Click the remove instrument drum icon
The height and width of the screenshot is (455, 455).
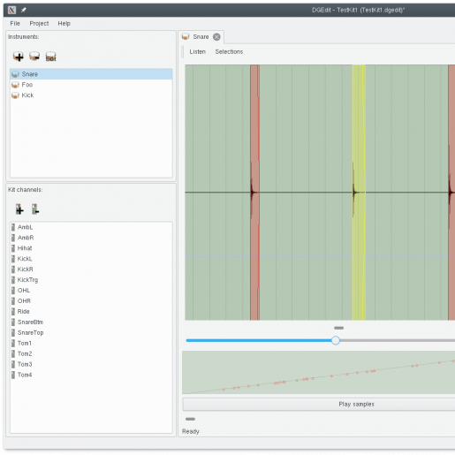[x=34, y=56]
